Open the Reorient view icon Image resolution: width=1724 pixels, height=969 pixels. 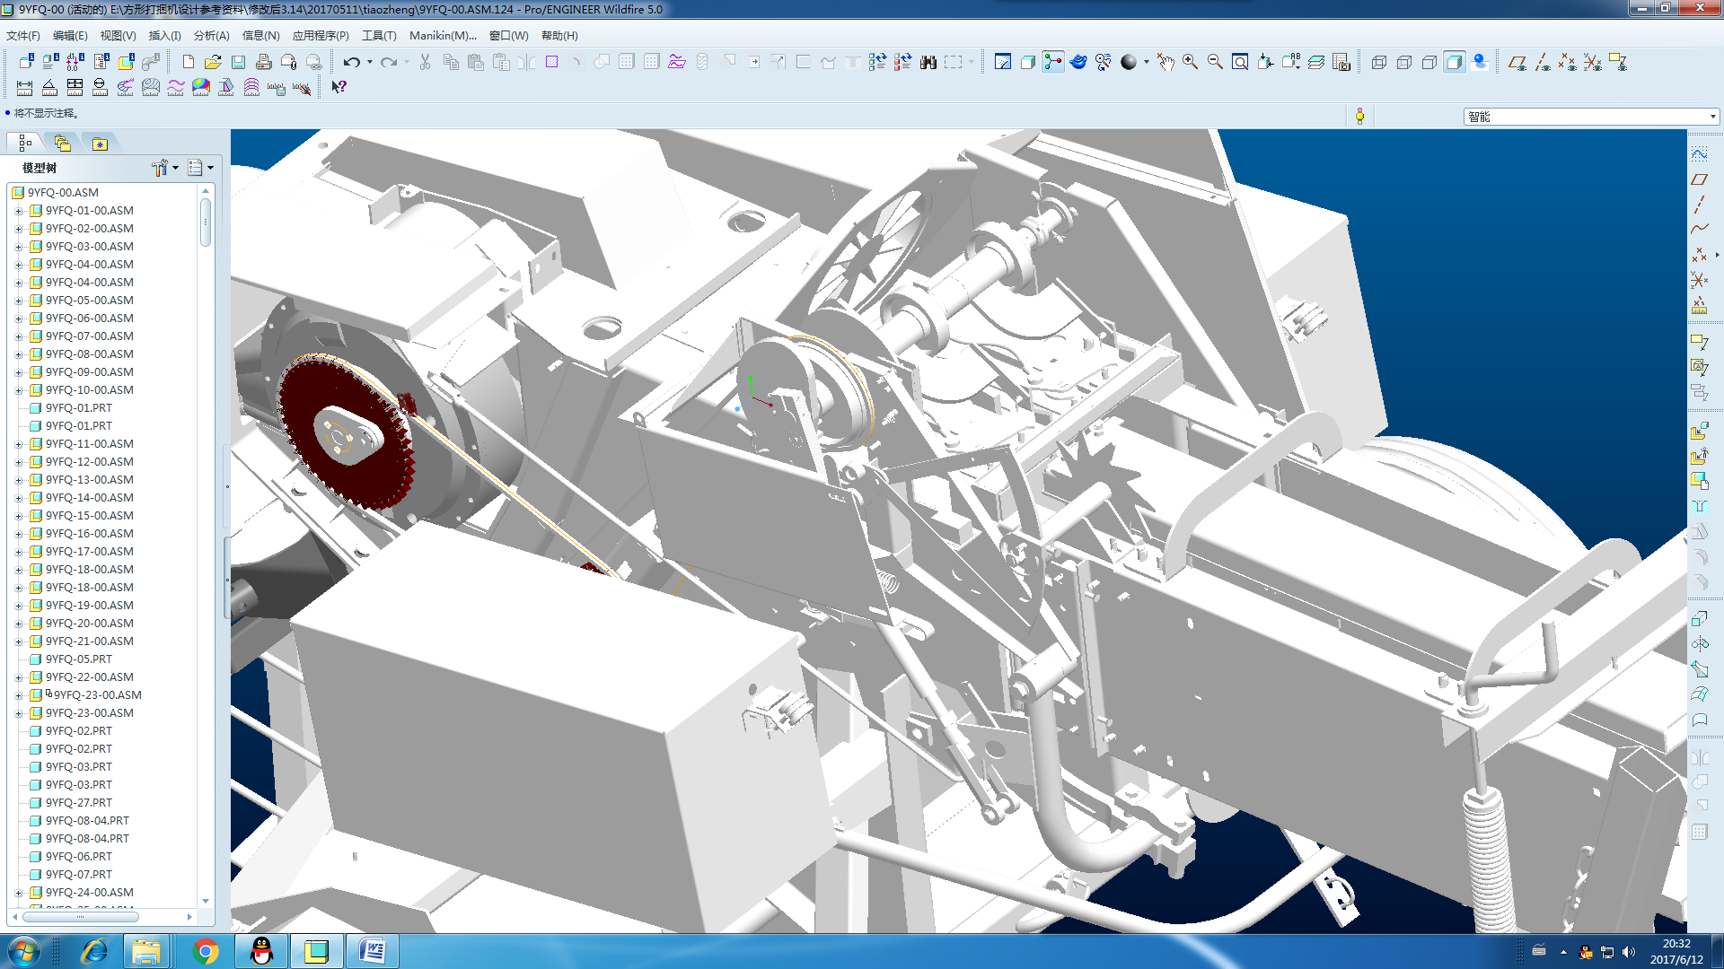click(x=1265, y=62)
